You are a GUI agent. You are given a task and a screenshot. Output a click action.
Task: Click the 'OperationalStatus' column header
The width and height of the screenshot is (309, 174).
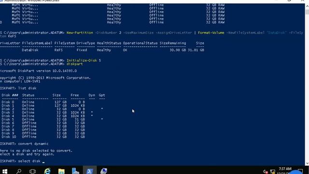pyautogui.click(x=140, y=43)
